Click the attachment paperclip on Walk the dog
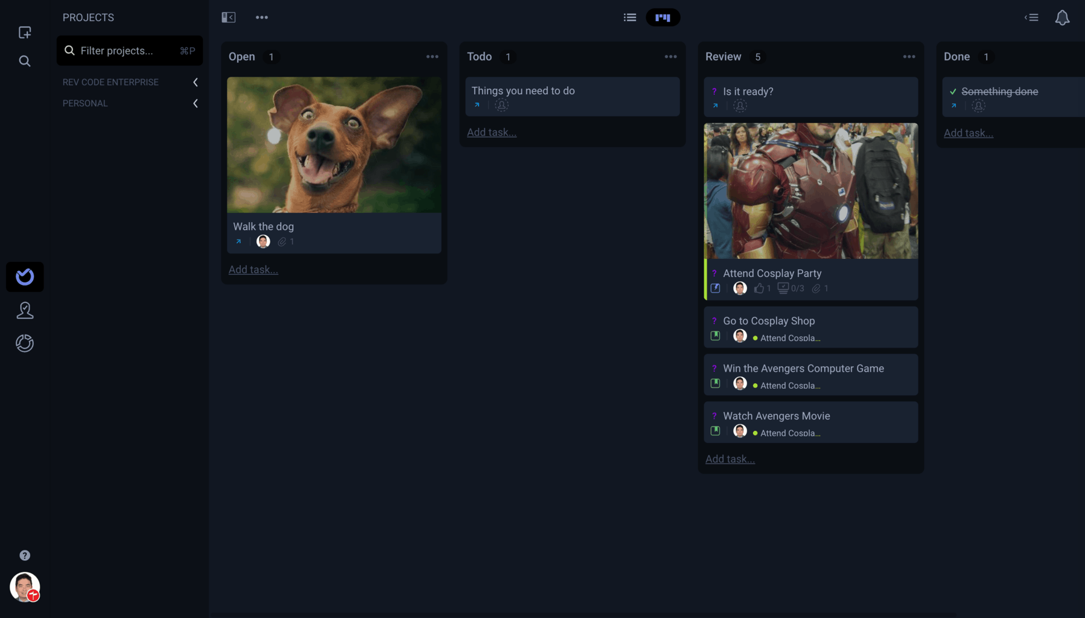This screenshot has width=1085, height=618. point(282,242)
